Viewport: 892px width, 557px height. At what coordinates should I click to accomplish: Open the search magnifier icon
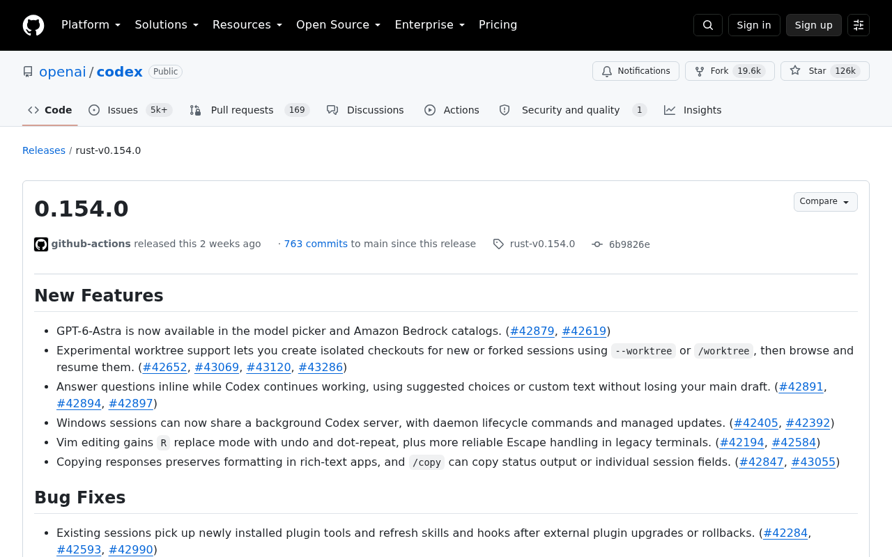coord(708,25)
